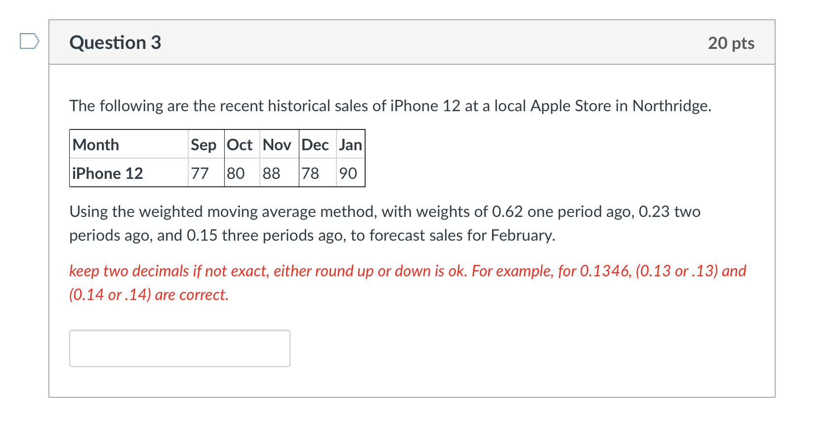
Task: Select the Month header cell
Action: tap(96, 145)
